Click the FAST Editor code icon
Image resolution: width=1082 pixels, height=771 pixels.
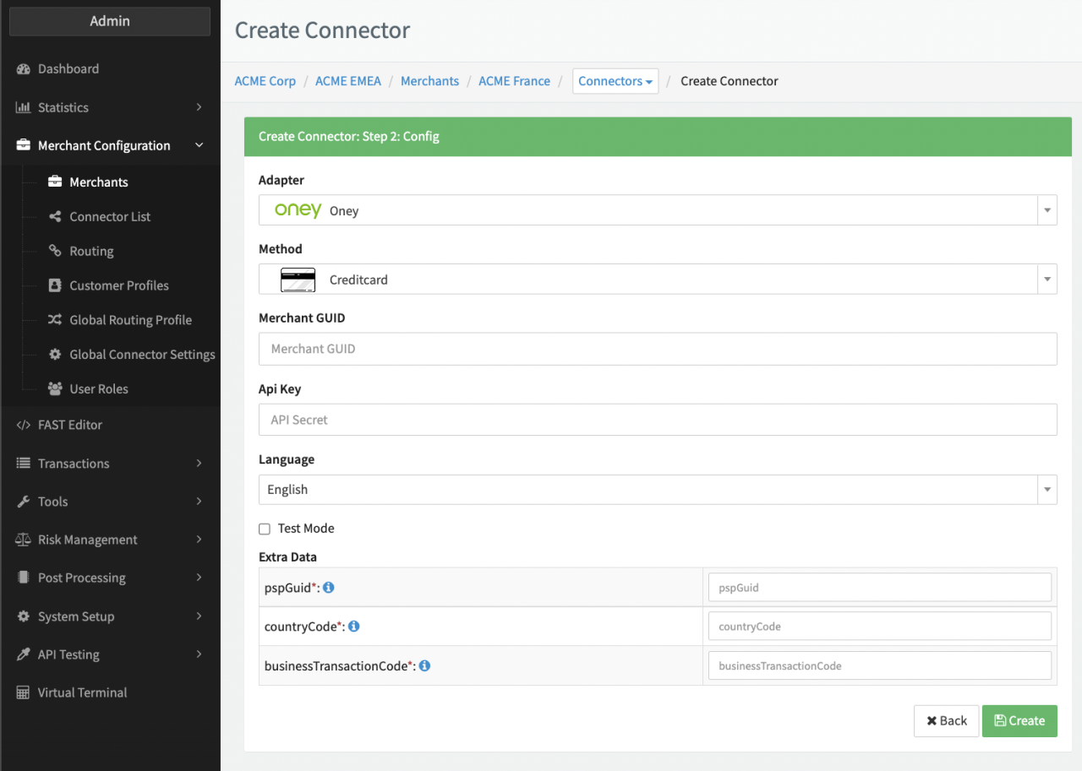pos(24,425)
